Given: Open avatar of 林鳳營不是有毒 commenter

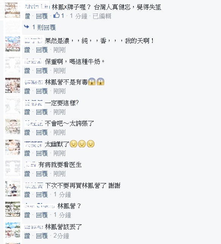Looking at the screenshot, I should (x=13, y=85).
